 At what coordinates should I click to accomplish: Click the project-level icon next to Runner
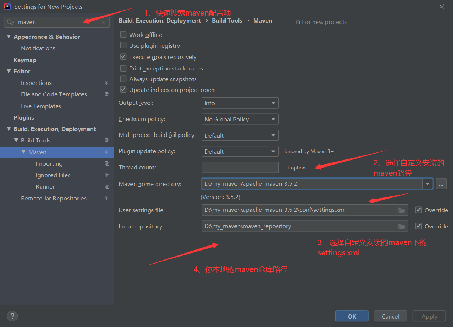107,187
